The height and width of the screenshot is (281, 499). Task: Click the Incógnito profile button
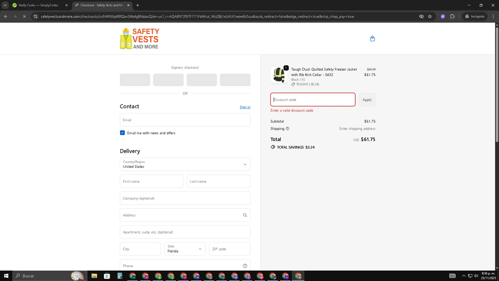pyautogui.click(x=475, y=16)
